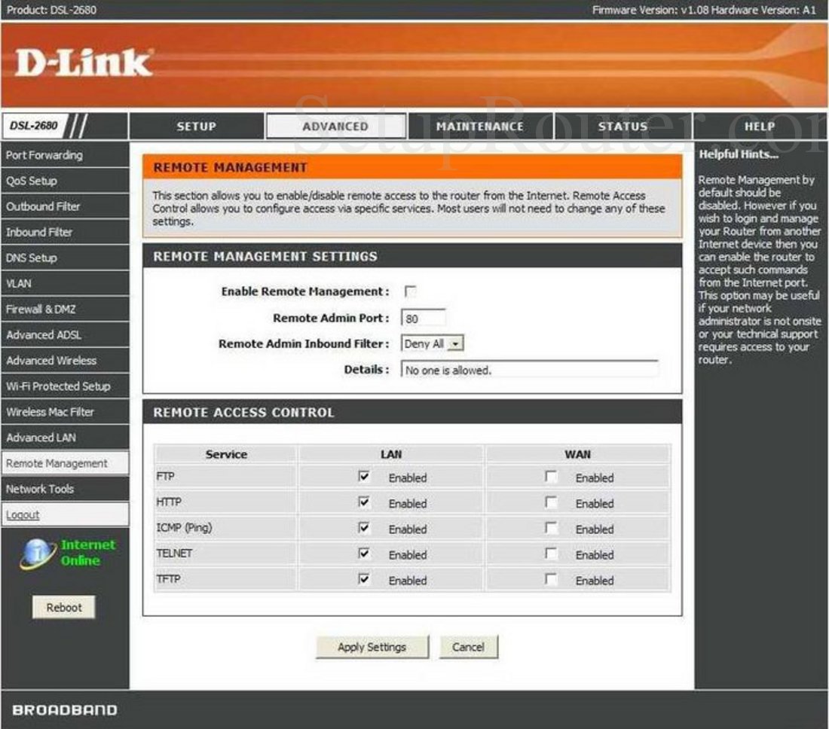
Task: Go to Outbound Filter settings
Action: (65, 206)
